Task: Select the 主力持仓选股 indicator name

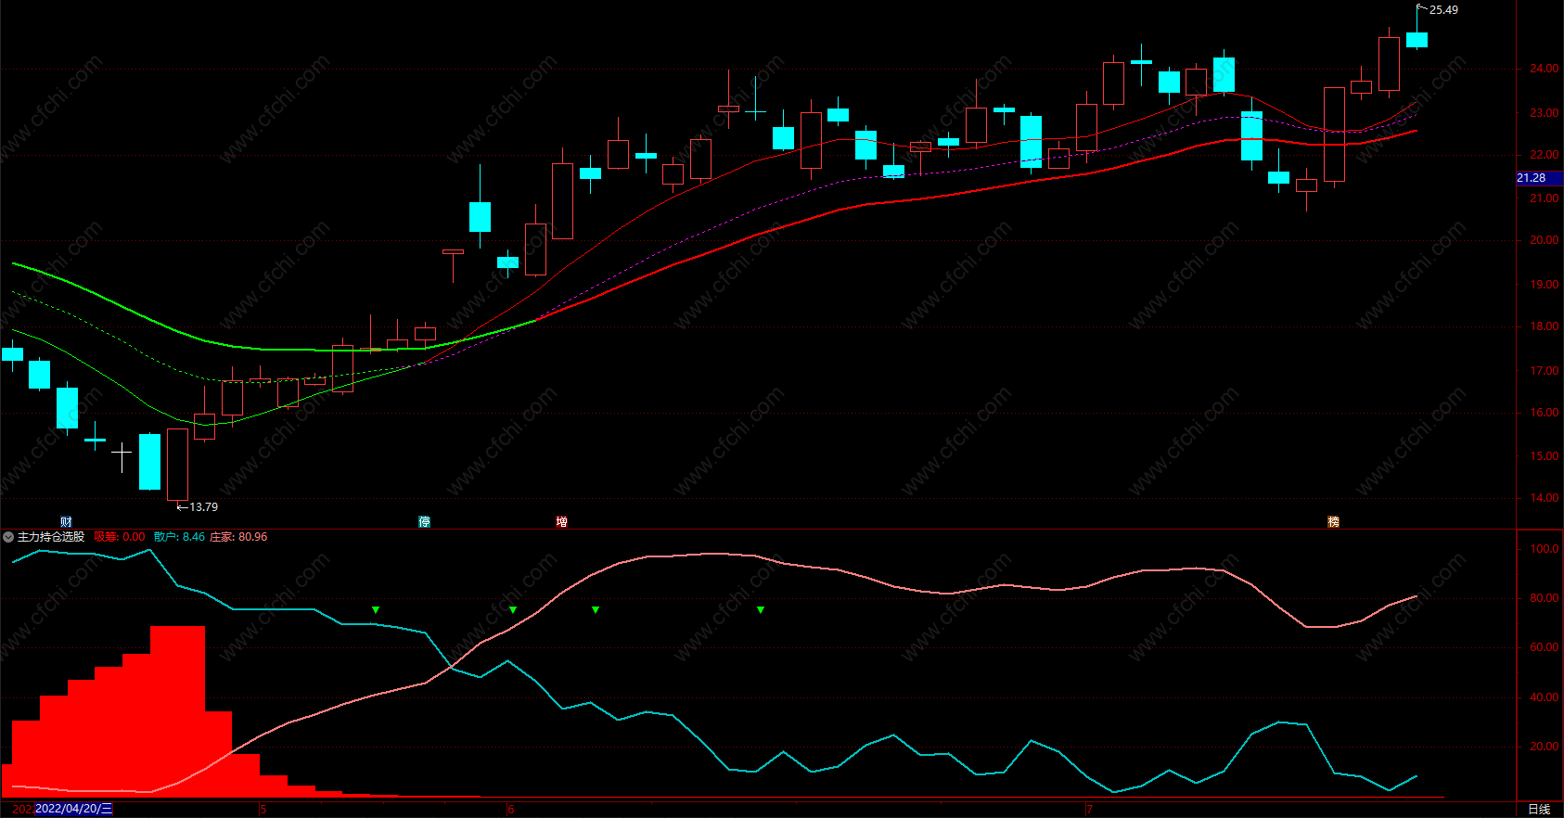Action: click(x=51, y=537)
